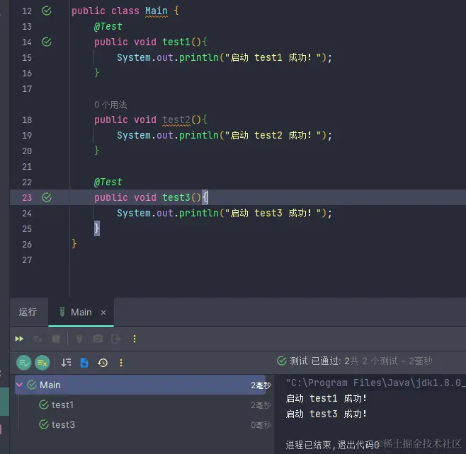Click the 进程已结束 exit code line
This screenshot has height=454, width=466.
332,445
